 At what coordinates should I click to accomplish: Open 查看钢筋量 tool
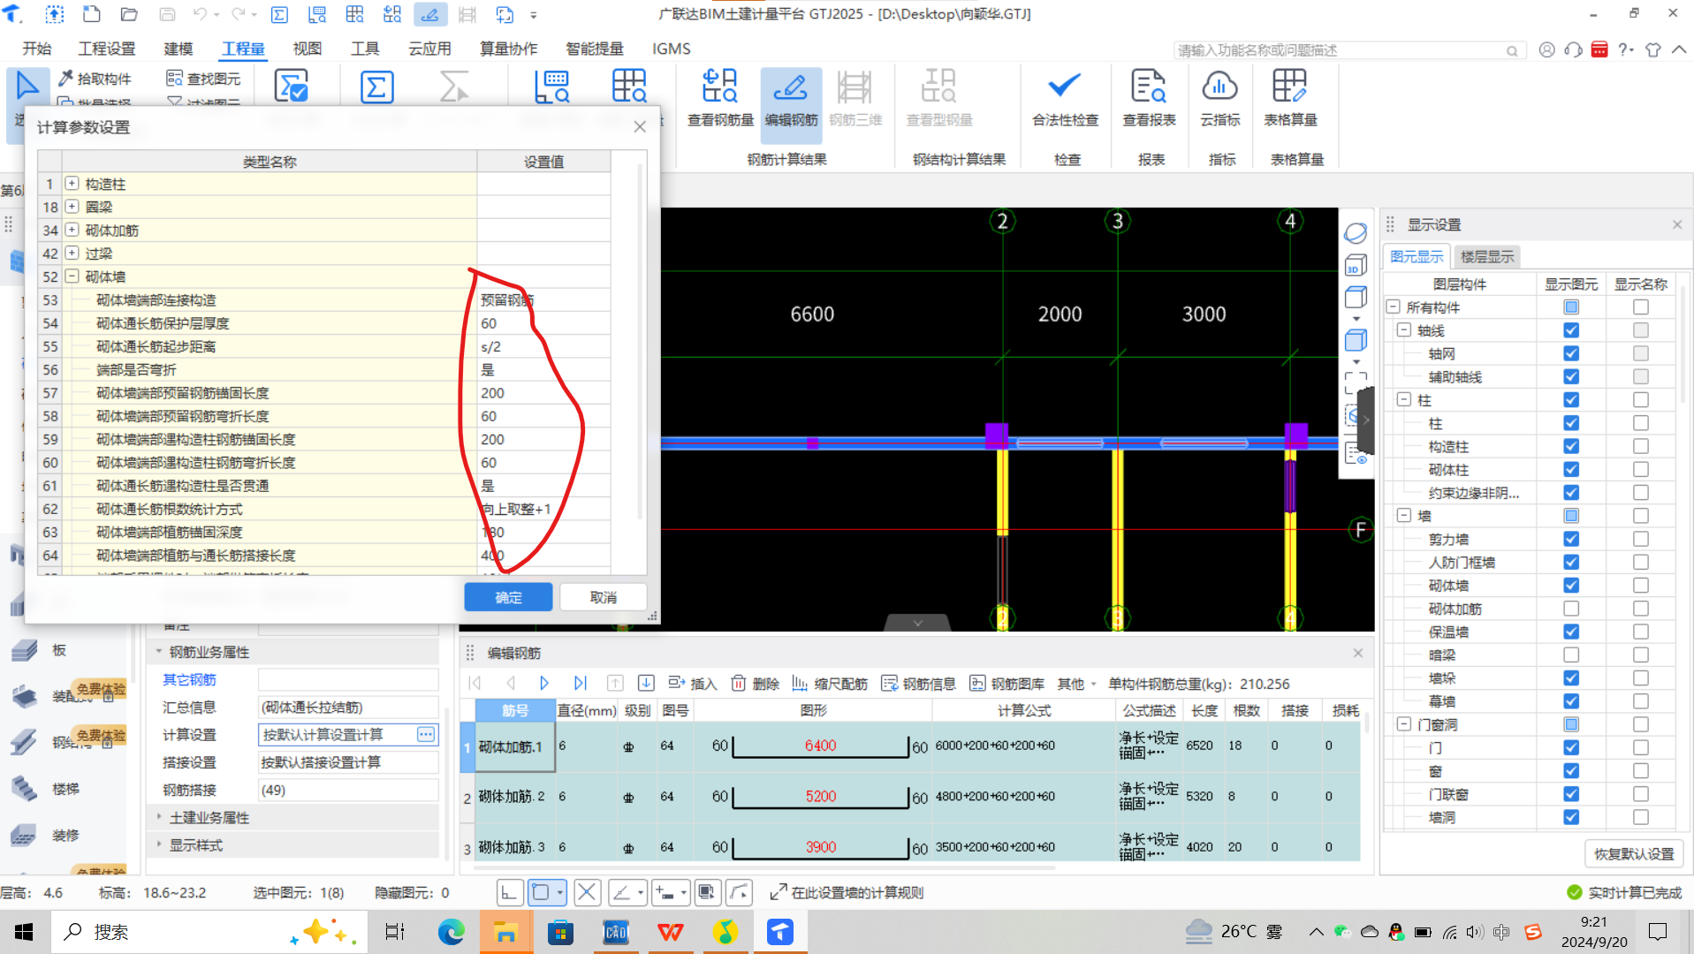[x=720, y=97]
